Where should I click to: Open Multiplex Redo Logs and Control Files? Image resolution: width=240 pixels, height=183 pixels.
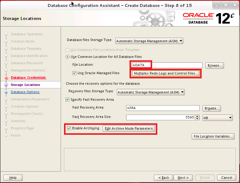166,73
